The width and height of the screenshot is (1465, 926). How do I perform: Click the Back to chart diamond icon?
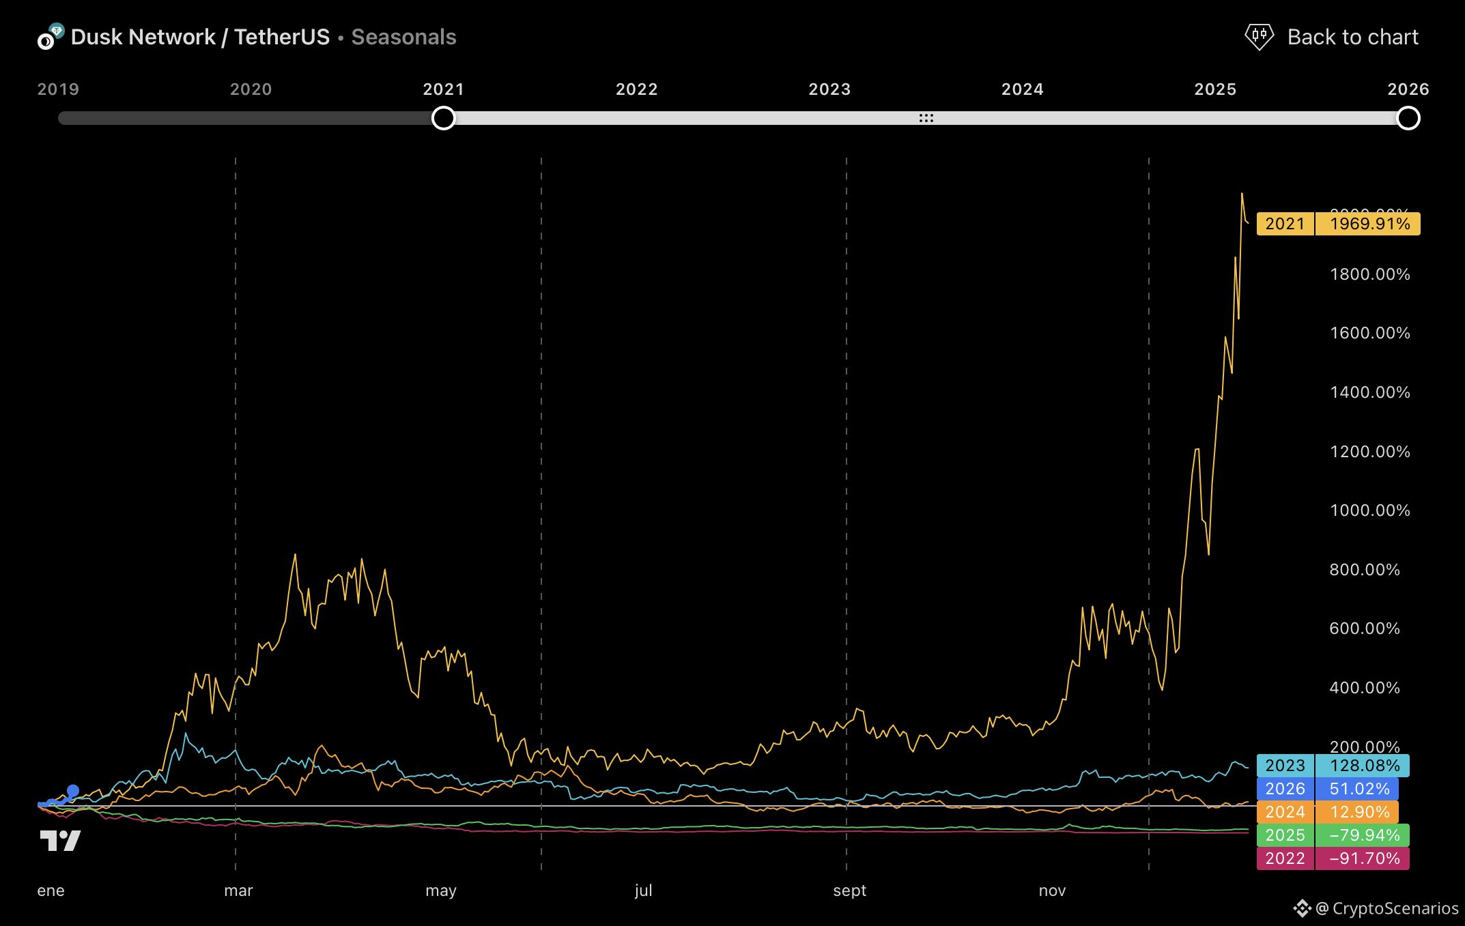pos(1258,37)
